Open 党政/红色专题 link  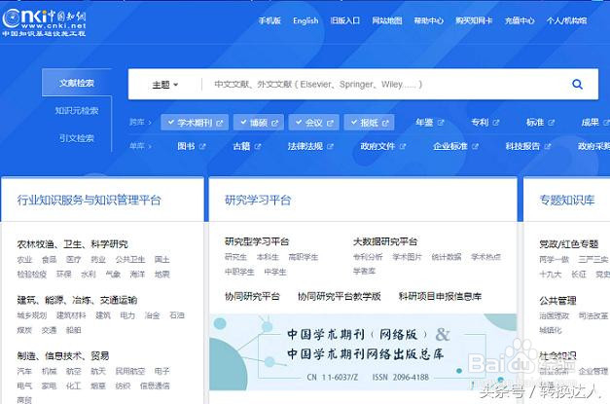pos(568,244)
